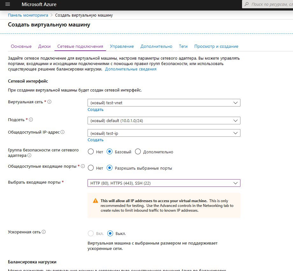This screenshot has height=271, width=293.
Task: Show info icon for Ускоренная сеть
Action: point(44,232)
